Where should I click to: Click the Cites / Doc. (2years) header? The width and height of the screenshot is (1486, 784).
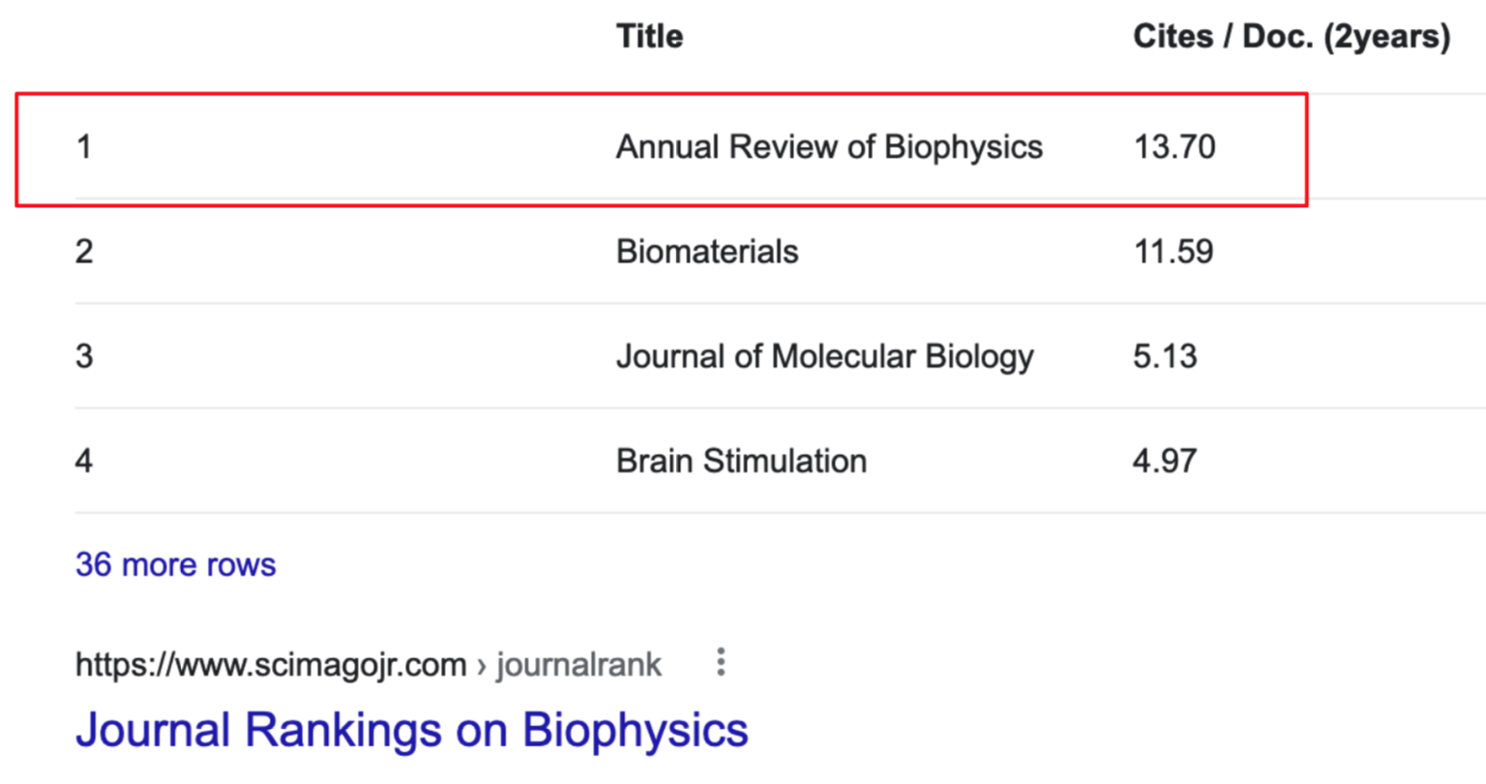[1292, 37]
